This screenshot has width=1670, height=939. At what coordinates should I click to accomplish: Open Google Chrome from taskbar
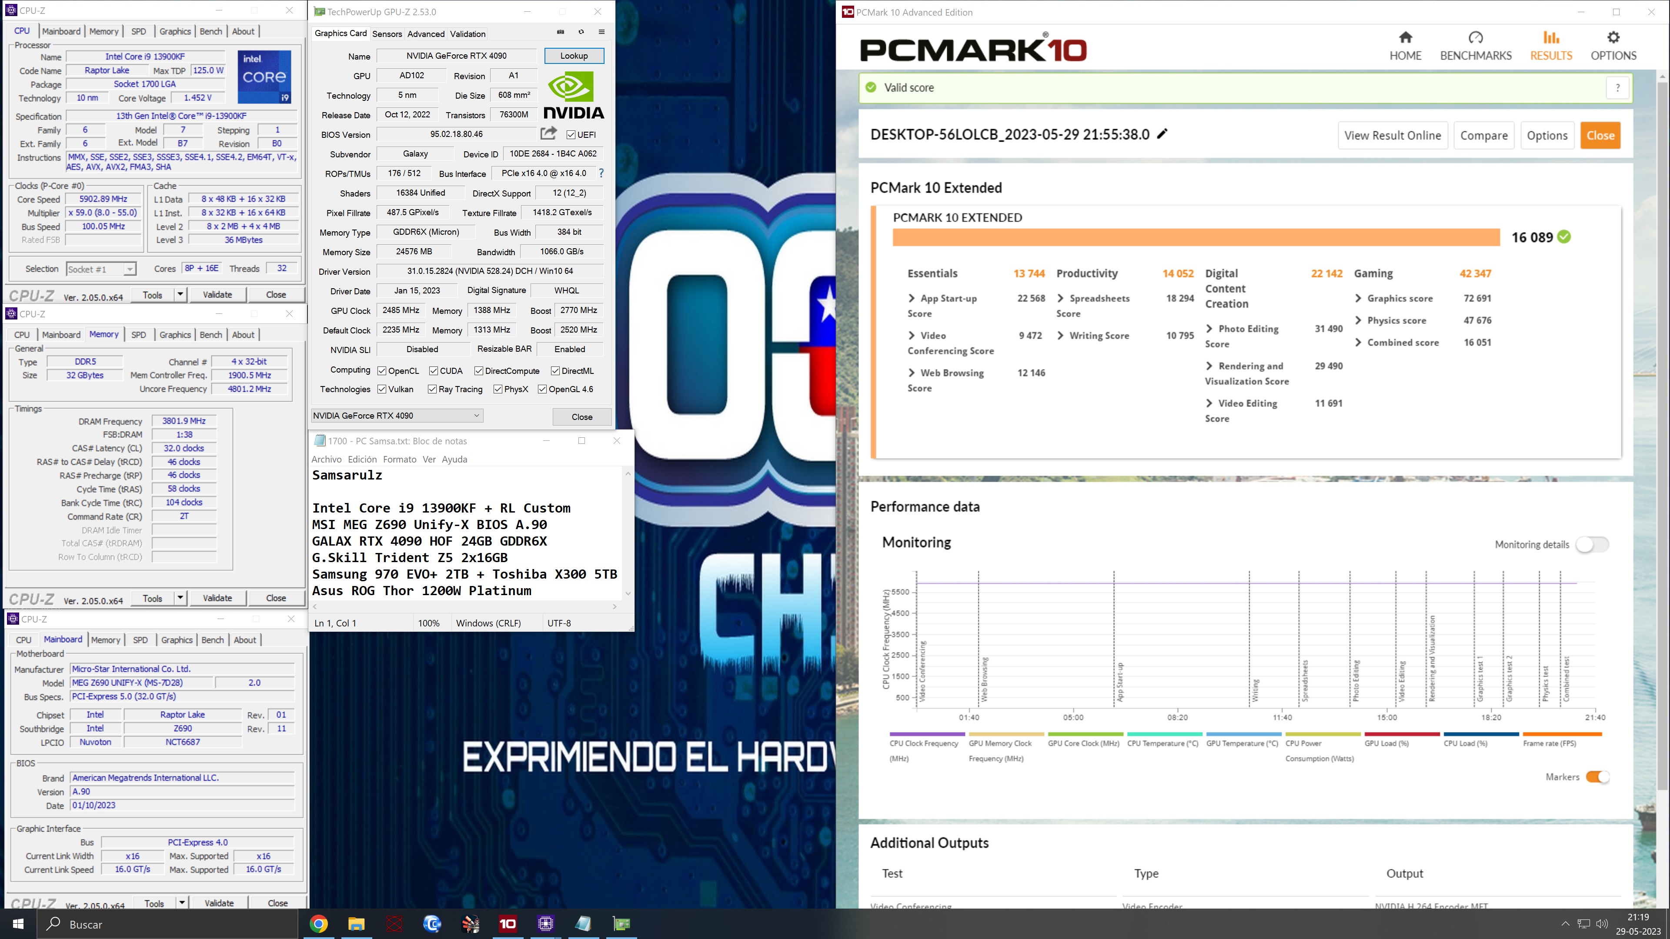click(x=318, y=924)
